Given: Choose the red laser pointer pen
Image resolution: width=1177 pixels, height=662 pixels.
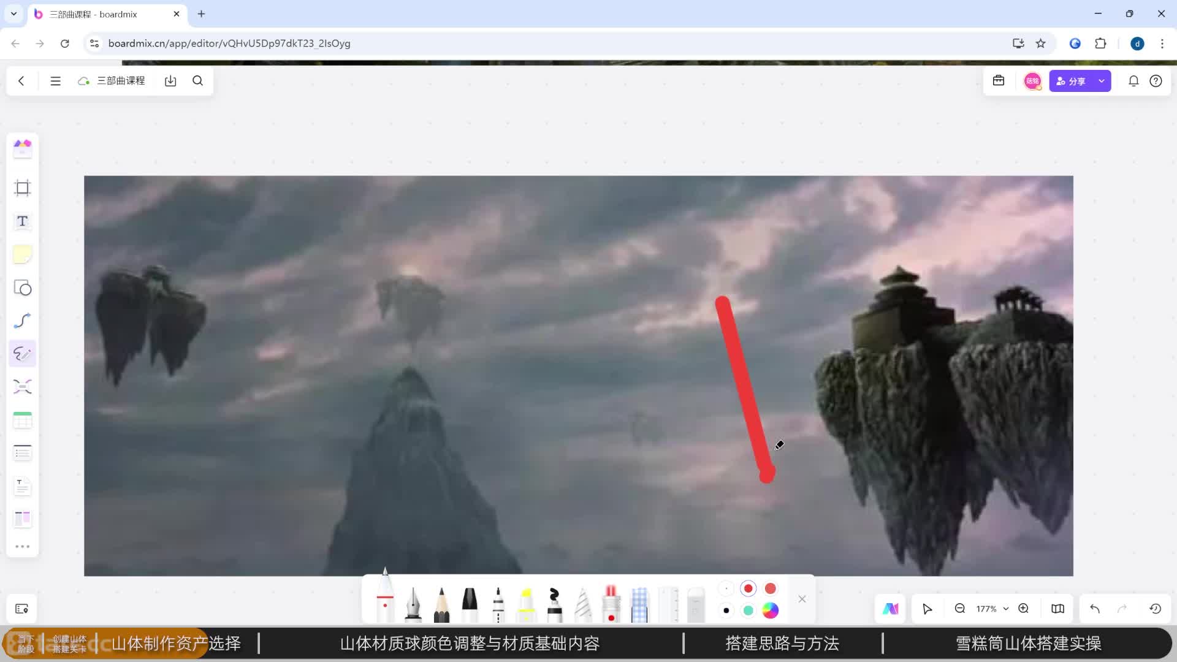Looking at the screenshot, I should pyautogui.click(x=611, y=604).
